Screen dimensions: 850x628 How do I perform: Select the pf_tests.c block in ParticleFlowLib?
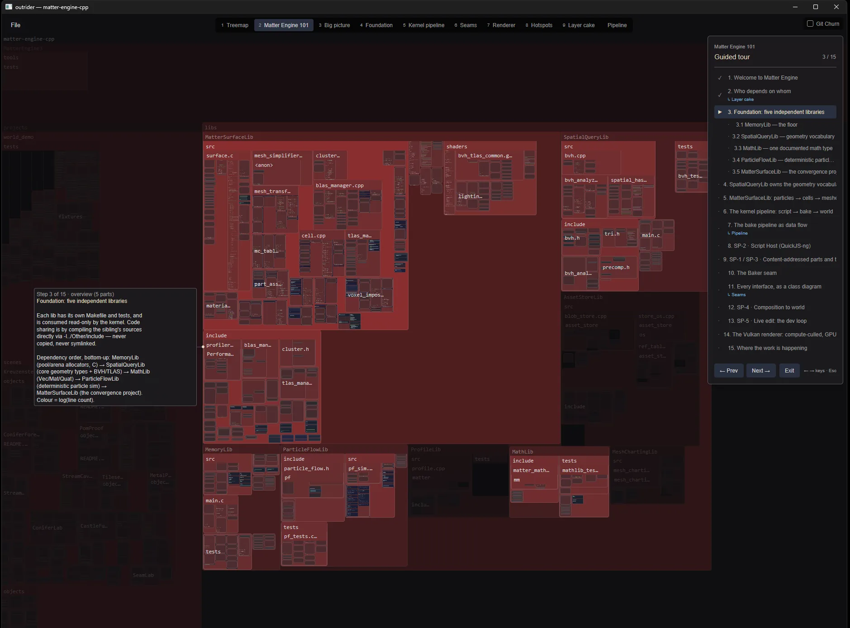pos(304,548)
